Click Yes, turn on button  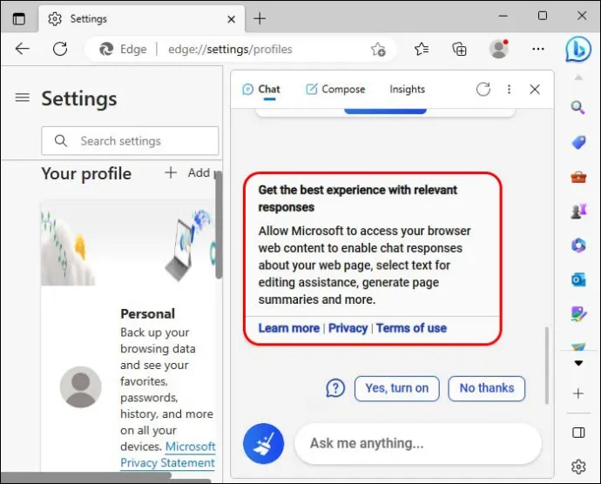[396, 388]
